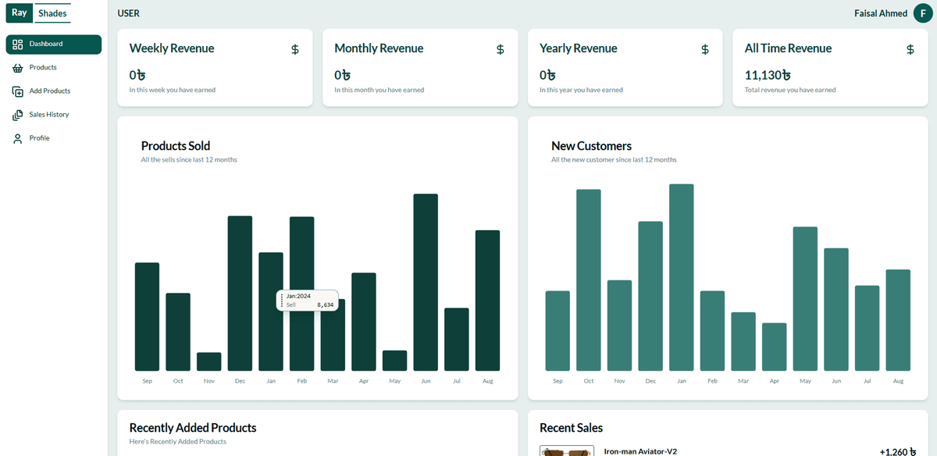Select the Jan bar in New Customers chart

pos(682,277)
